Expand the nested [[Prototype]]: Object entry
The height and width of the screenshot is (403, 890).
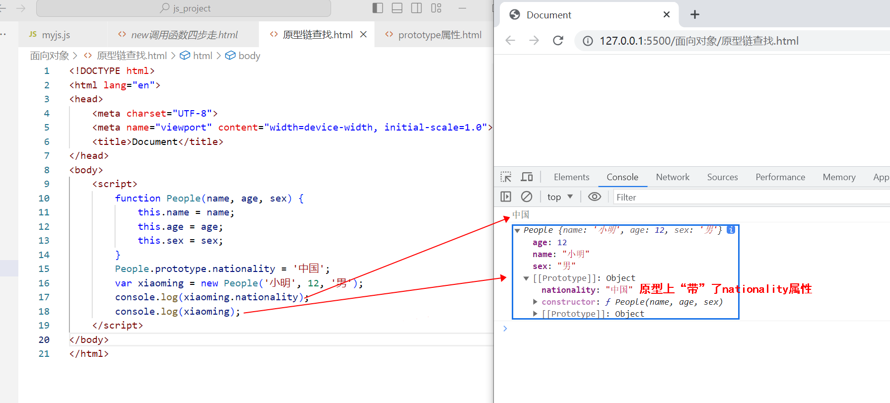[535, 314]
